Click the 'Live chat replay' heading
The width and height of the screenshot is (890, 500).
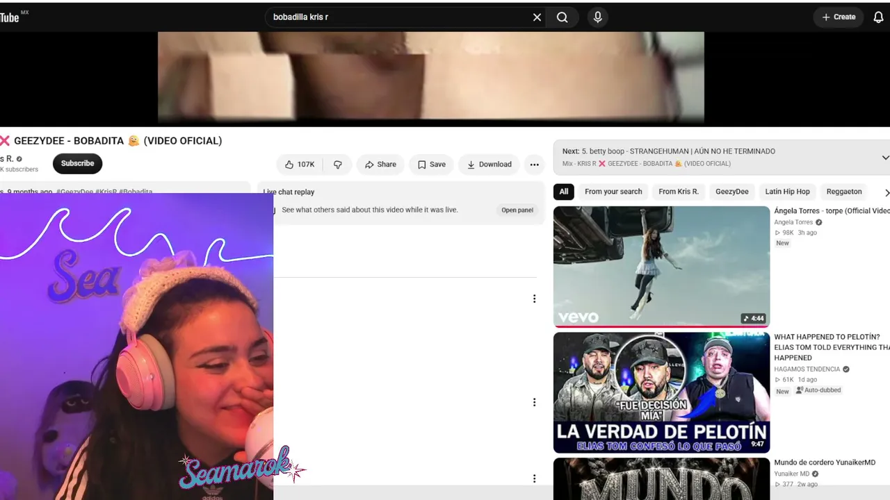(x=289, y=192)
